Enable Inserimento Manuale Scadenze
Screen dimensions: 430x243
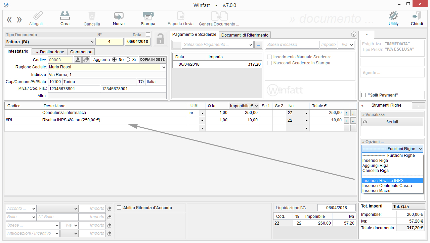(x=269, y=57)
